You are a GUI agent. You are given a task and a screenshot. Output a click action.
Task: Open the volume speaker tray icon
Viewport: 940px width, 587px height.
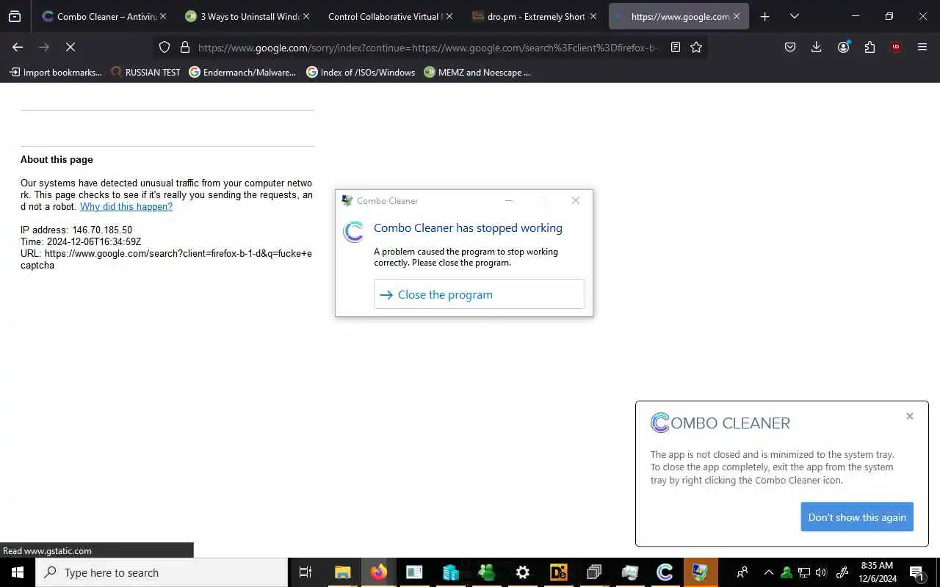pos(821,572)
